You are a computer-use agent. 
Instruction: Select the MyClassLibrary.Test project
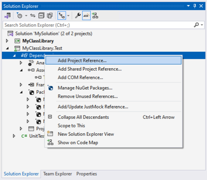tap(42, 48)
